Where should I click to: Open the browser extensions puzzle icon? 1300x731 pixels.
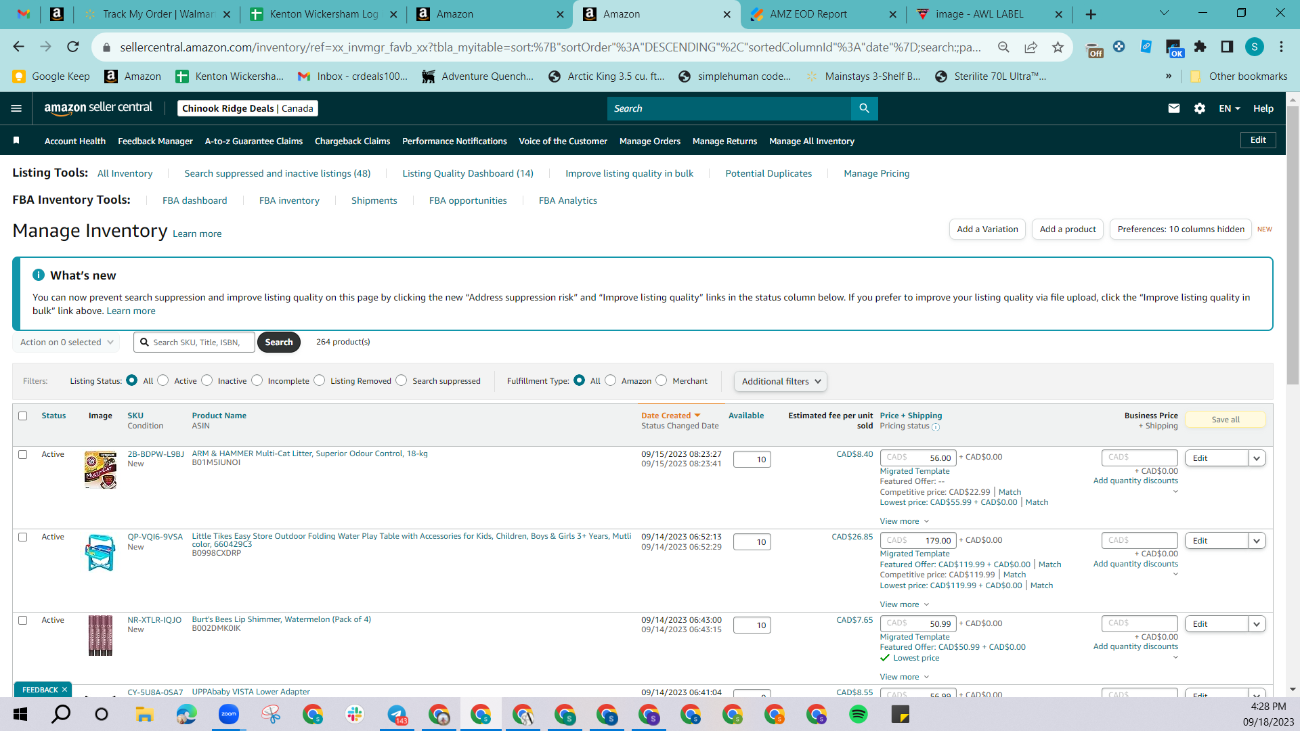[x=1200, y=47]
